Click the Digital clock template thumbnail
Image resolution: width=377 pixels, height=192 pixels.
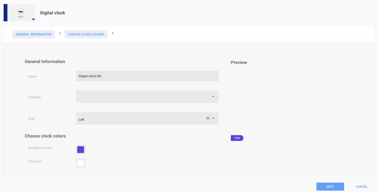tap(19, 13)
